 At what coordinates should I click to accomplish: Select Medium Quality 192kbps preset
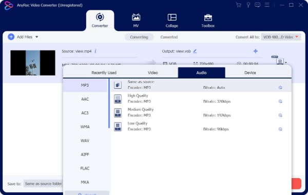[201, 112]
